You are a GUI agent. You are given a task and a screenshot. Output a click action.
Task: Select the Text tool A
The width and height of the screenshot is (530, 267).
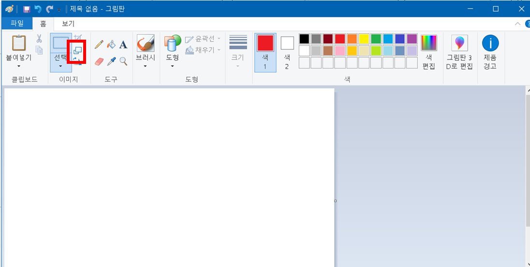[123, 44]
